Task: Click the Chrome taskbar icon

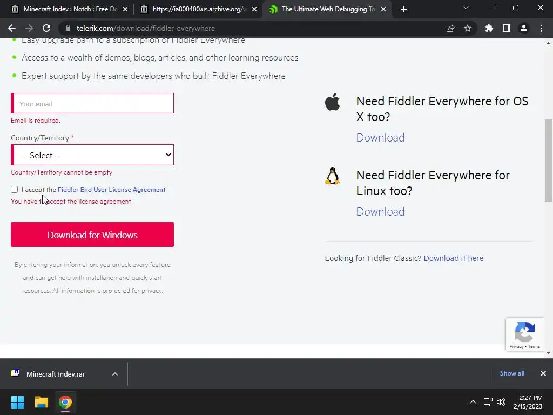Action: click(65, 402)
